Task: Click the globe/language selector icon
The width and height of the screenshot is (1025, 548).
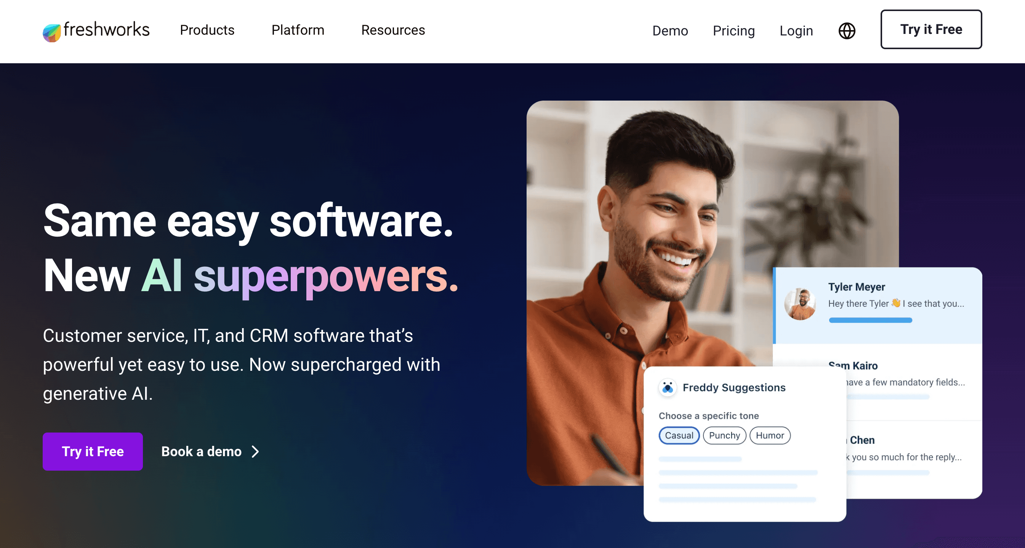Action: (x=847, y=30)
